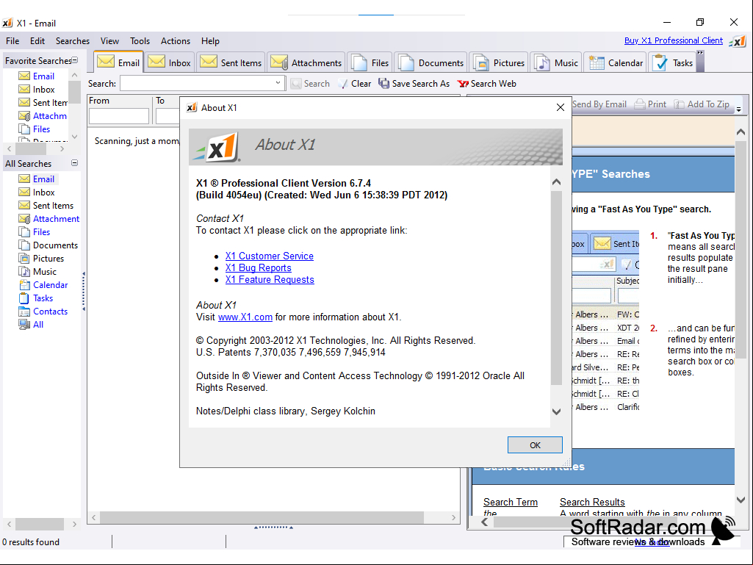Open the View menu
Image resolution: width=753 pixels, height=565 pixels.
click(x=109, y=41)
